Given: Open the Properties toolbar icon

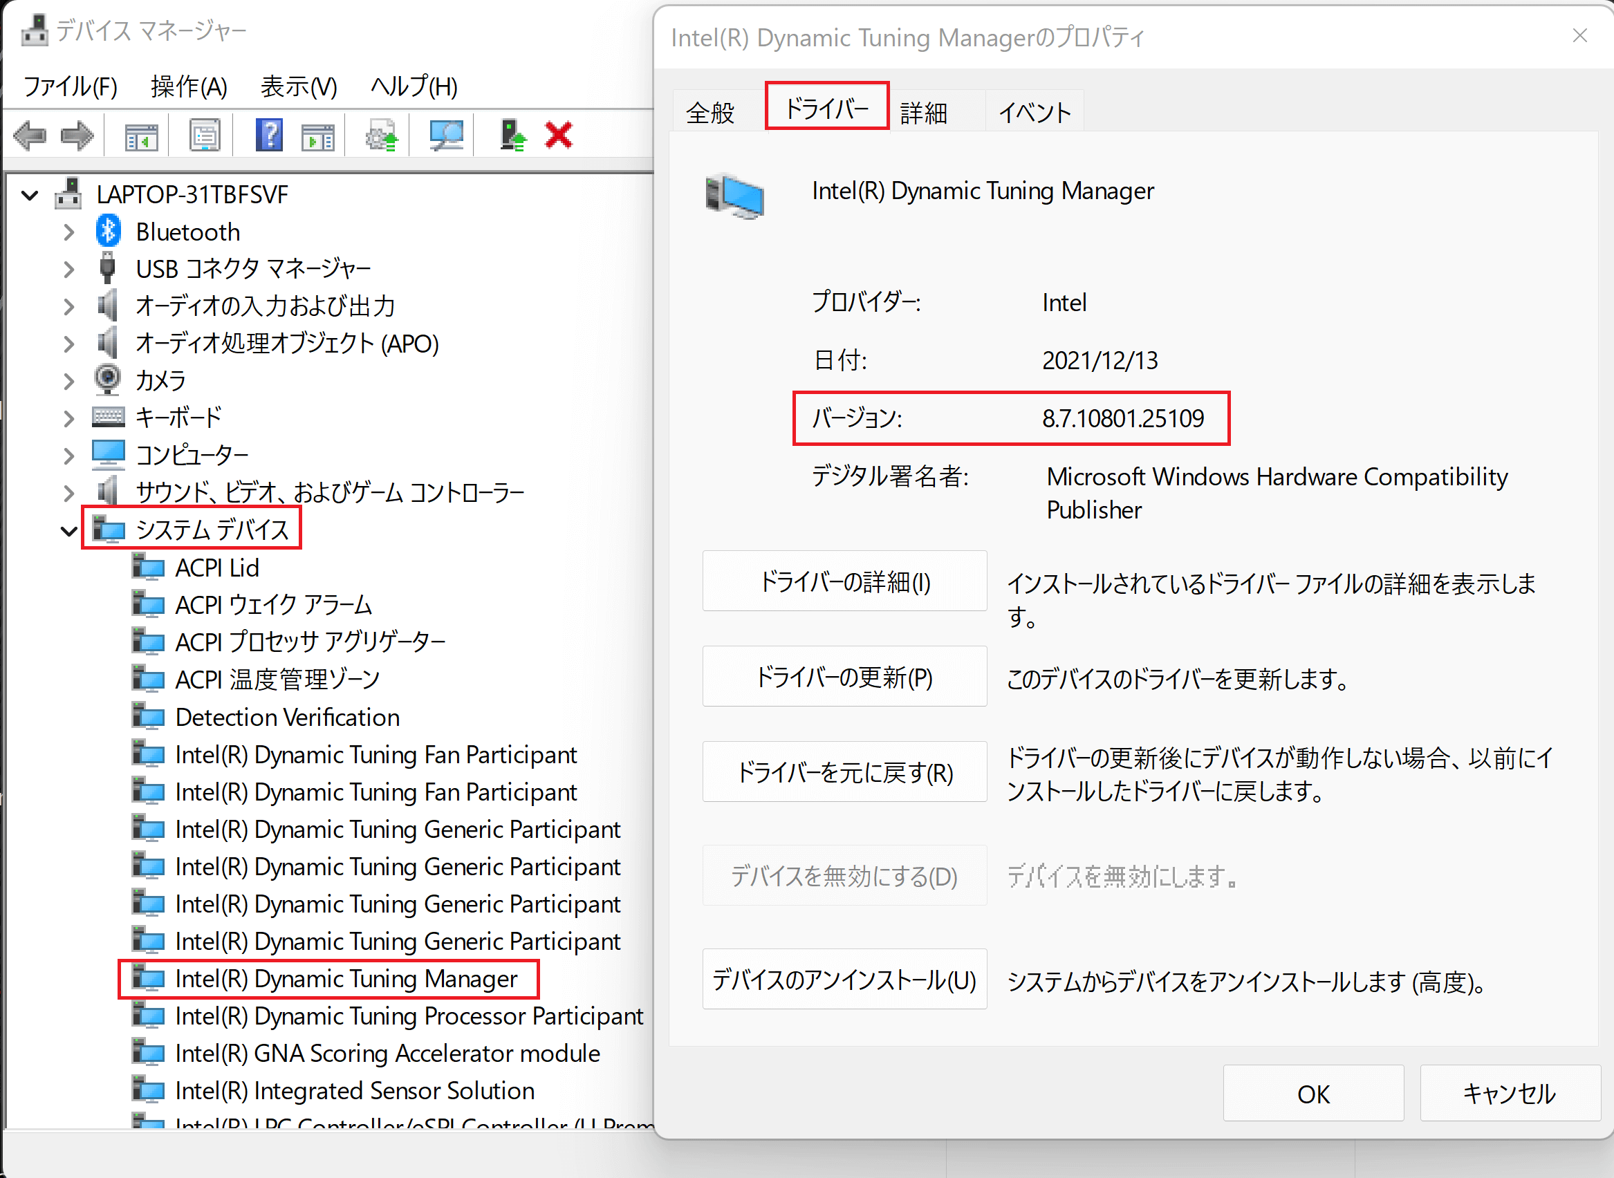Looking at the screenshot, I should [x=205, y=135].
